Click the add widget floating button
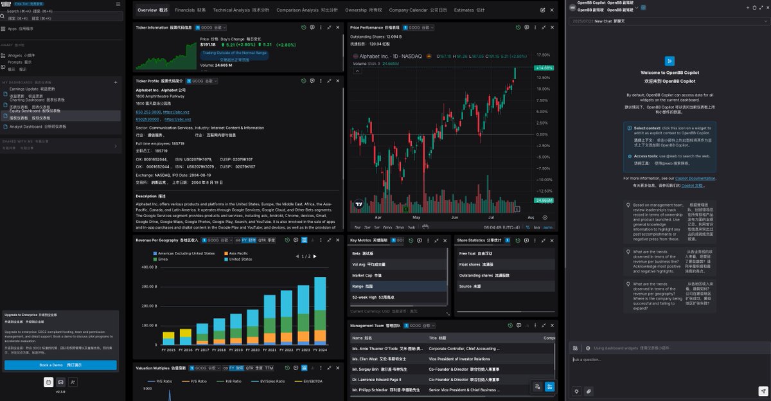The width and height of the screenshot is (771, 401). click(549, 386)
